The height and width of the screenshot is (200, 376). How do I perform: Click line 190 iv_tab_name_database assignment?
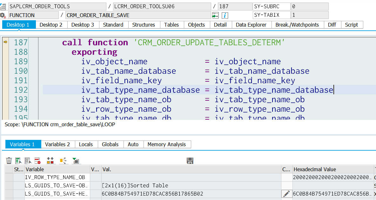[x=195, y=71]
